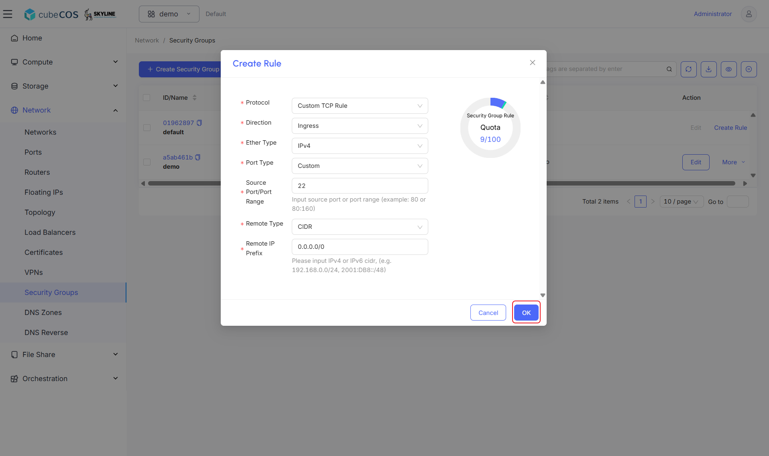Click the Cancel button
769x456 pixels.
(x=488, y=313)
